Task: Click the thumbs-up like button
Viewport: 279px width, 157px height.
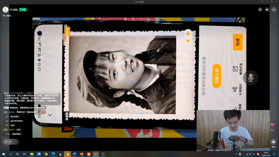Action: pos(273,142)
